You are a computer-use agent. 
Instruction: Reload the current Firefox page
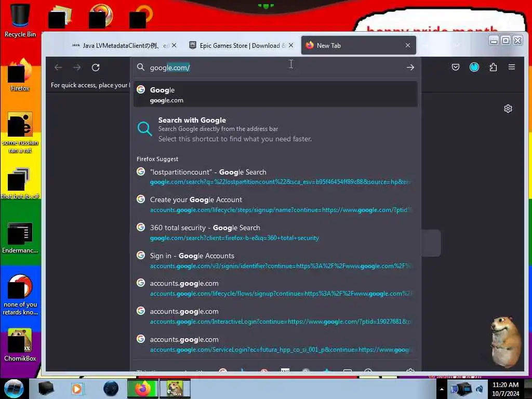pyautogui.click(x=96, y=68)
